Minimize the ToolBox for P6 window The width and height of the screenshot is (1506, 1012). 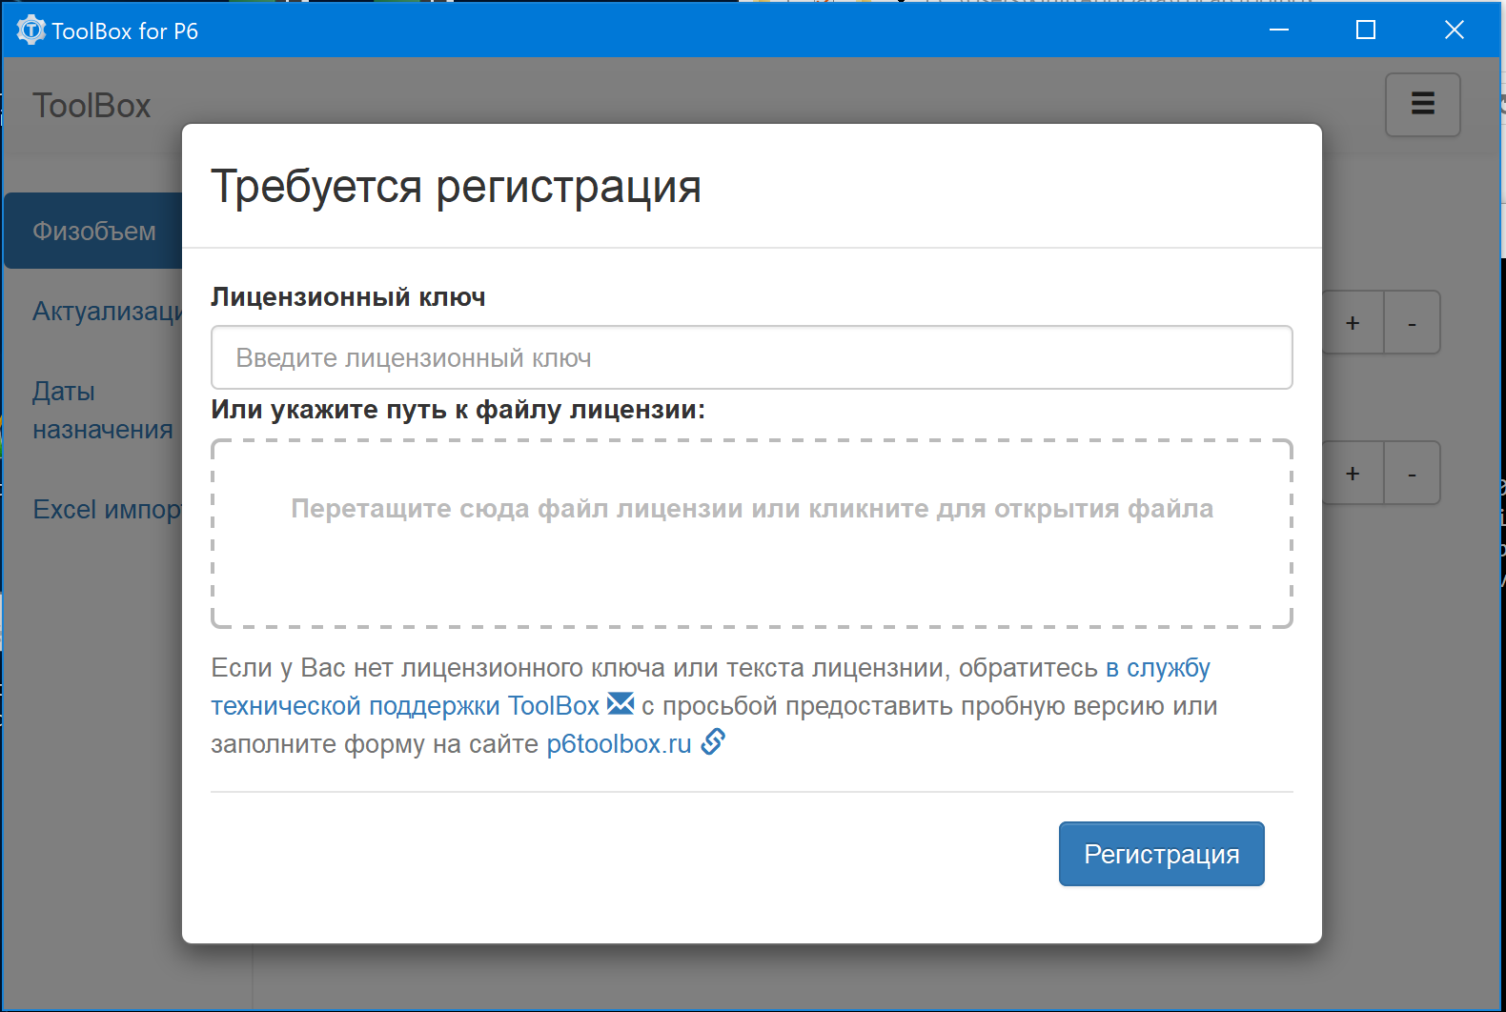pos(1279,30)
